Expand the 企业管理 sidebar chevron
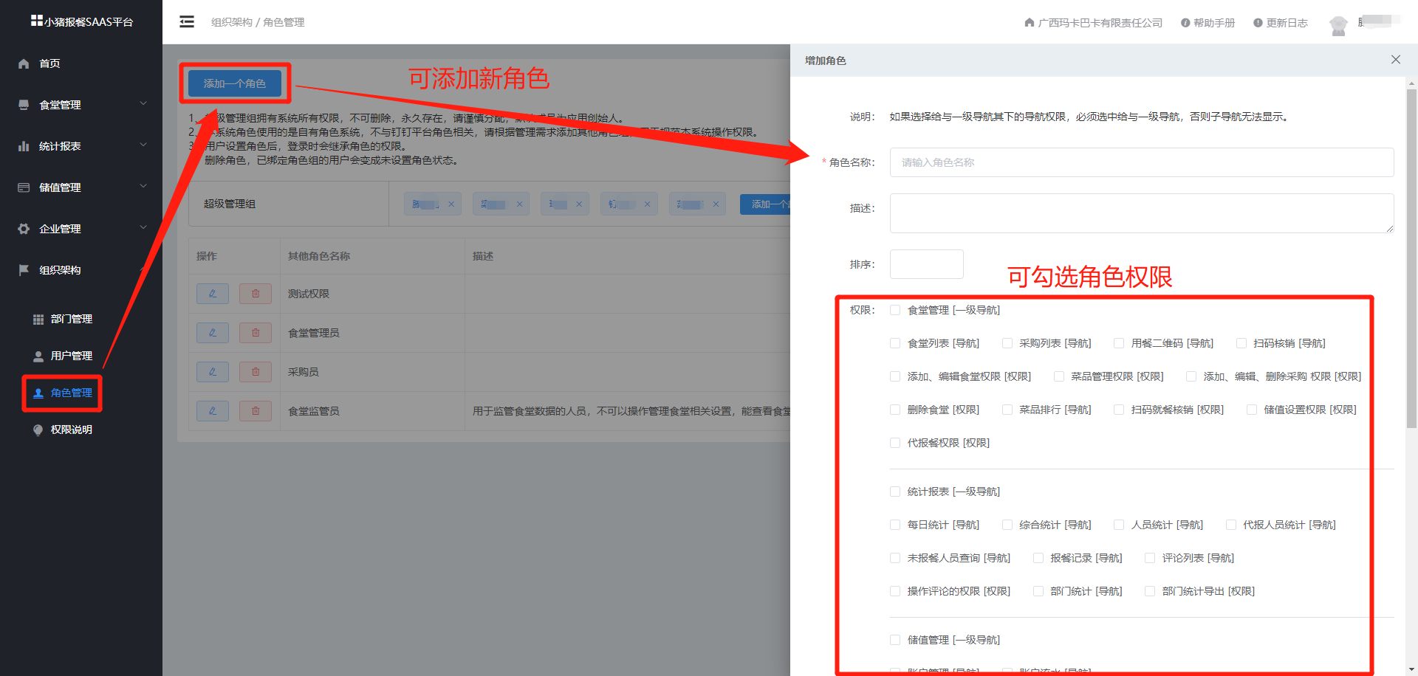 coord(143,228)
